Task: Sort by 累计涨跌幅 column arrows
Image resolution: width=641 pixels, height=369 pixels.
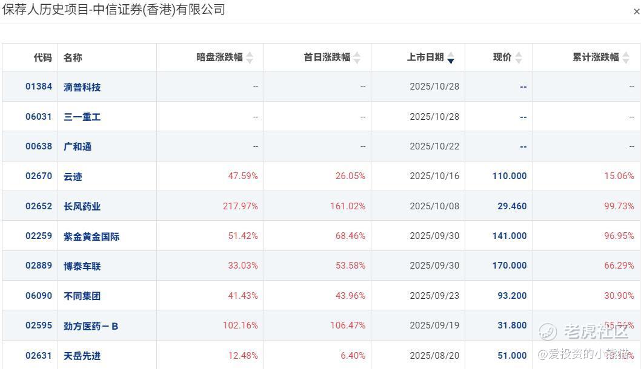Action: coord(626,57)
